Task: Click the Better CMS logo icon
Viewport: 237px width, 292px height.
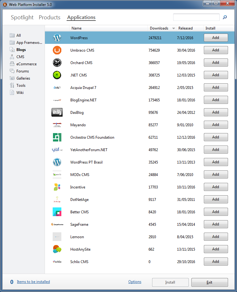Action: click(x=57, y=212)
